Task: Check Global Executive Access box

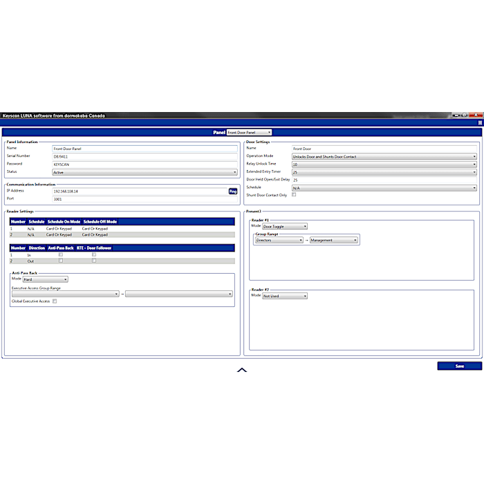Action: (x=55, y=301)
